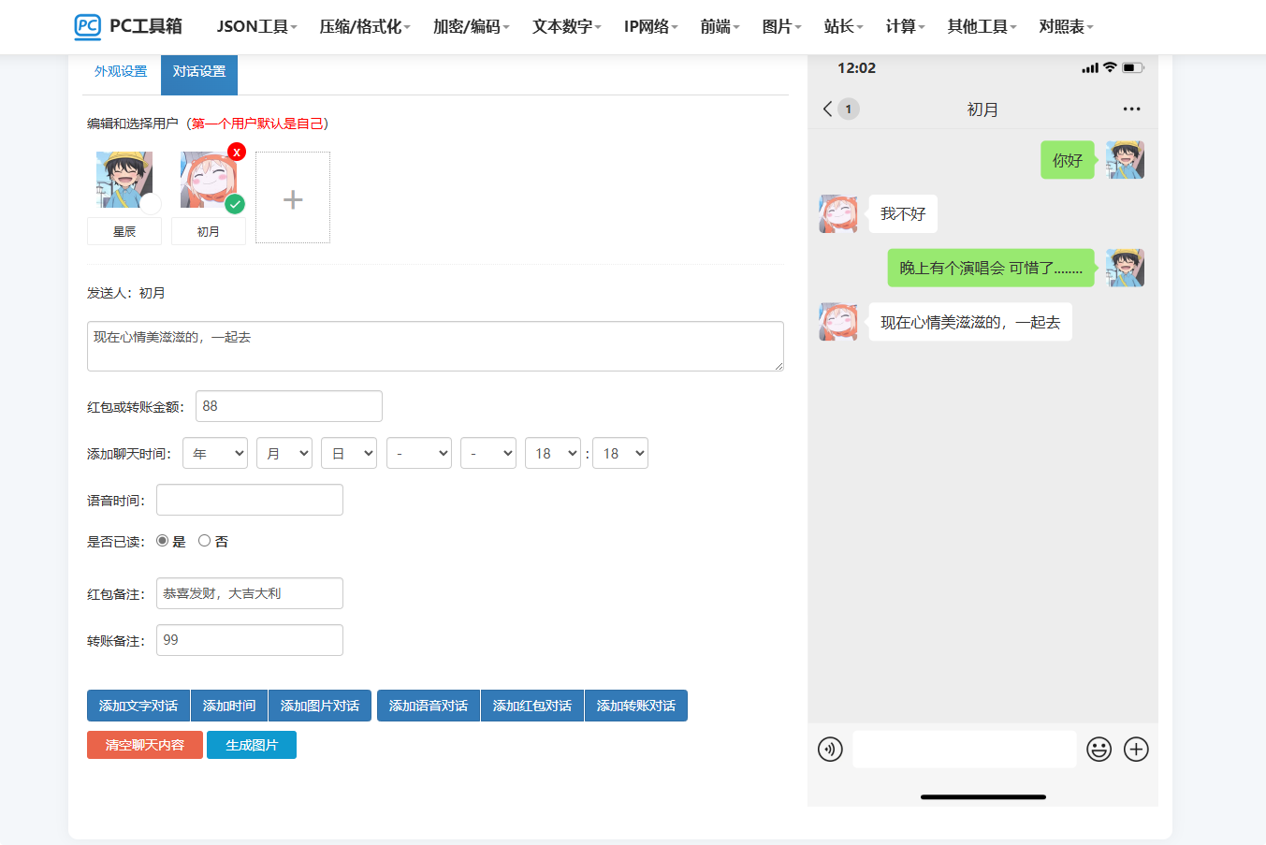
Task: Select 星辰 user avatar
Action: coord(124,180)
